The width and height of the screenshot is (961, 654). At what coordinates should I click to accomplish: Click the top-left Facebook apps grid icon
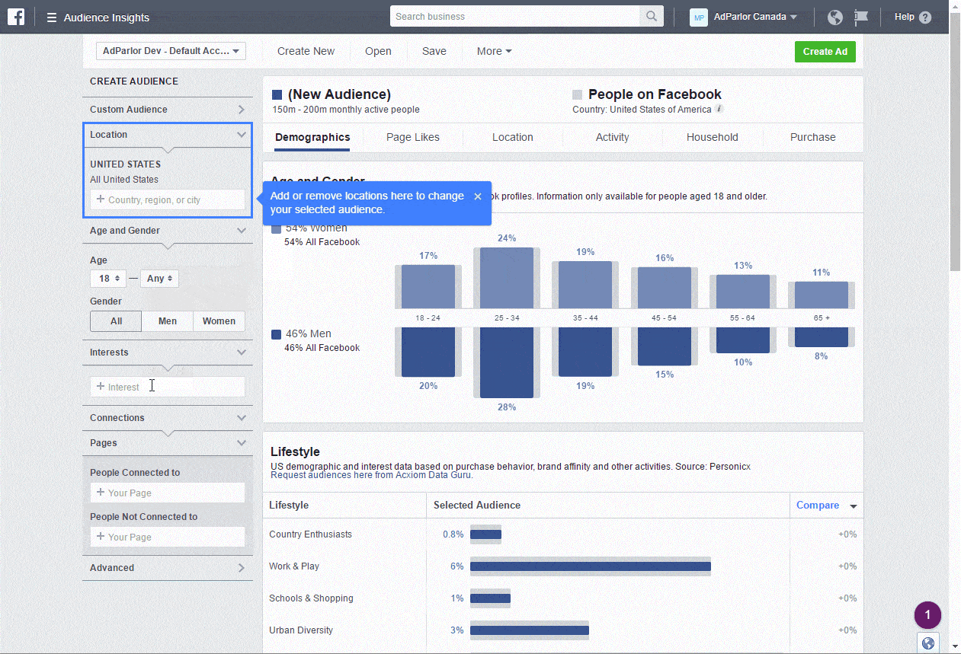[16, 17]
